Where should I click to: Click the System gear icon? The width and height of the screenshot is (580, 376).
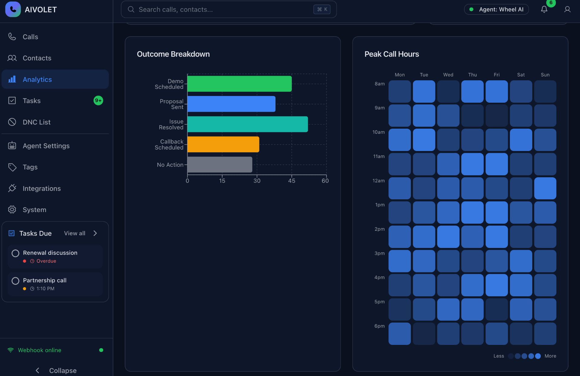[12, 210]
